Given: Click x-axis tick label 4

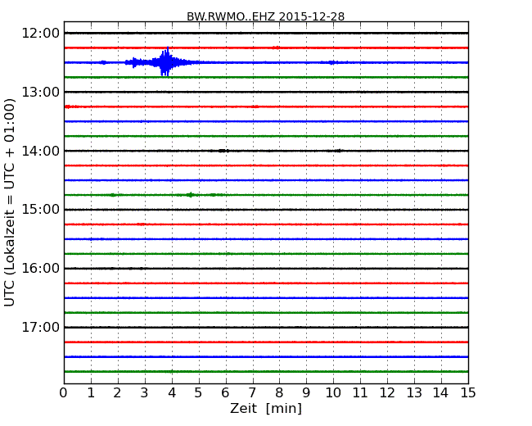Looking at the screenshot, I should pos(172,393).
